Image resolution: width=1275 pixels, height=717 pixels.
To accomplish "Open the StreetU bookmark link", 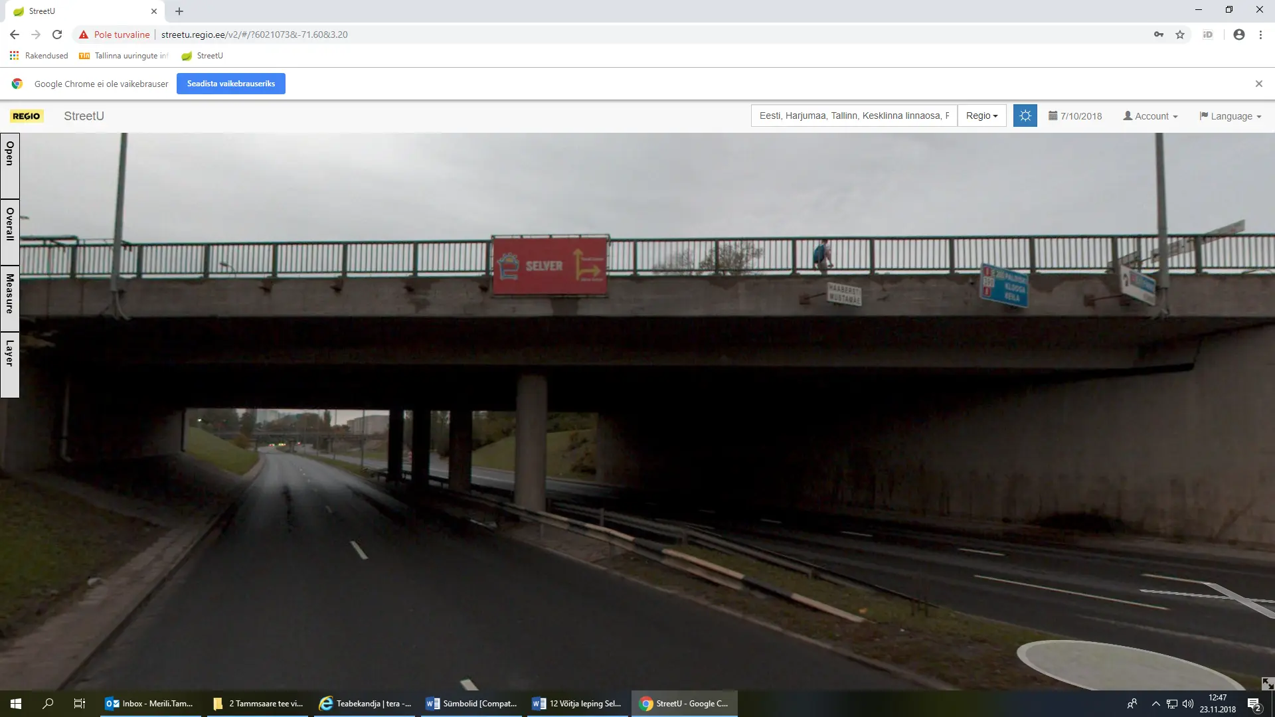I will 203,56.
